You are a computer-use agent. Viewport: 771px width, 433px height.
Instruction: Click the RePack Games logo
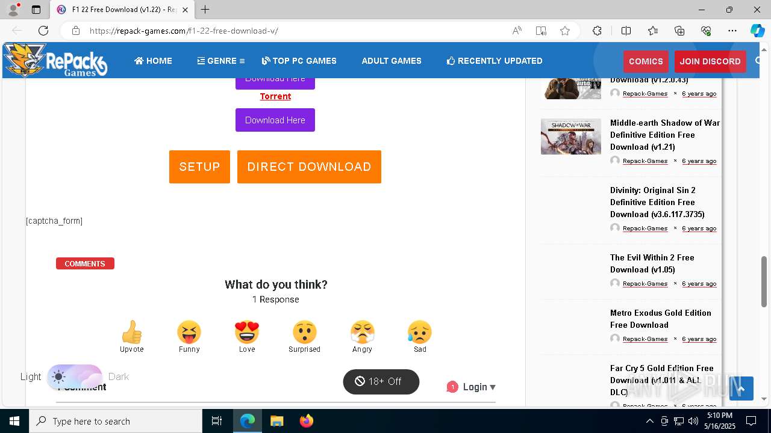[x=55, y=60]
